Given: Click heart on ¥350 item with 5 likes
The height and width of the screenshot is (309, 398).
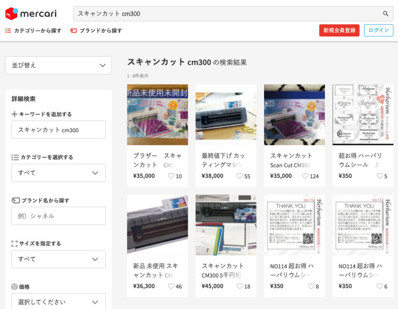Looking at the screenshot, I should [x=379, y=176].
